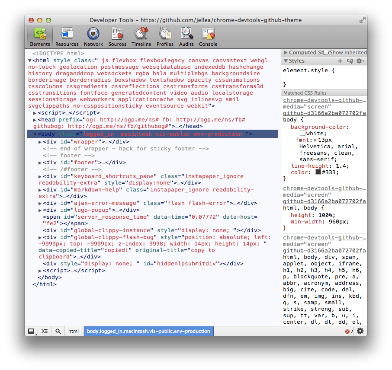Click the height value 100%

tap(325, 215)
